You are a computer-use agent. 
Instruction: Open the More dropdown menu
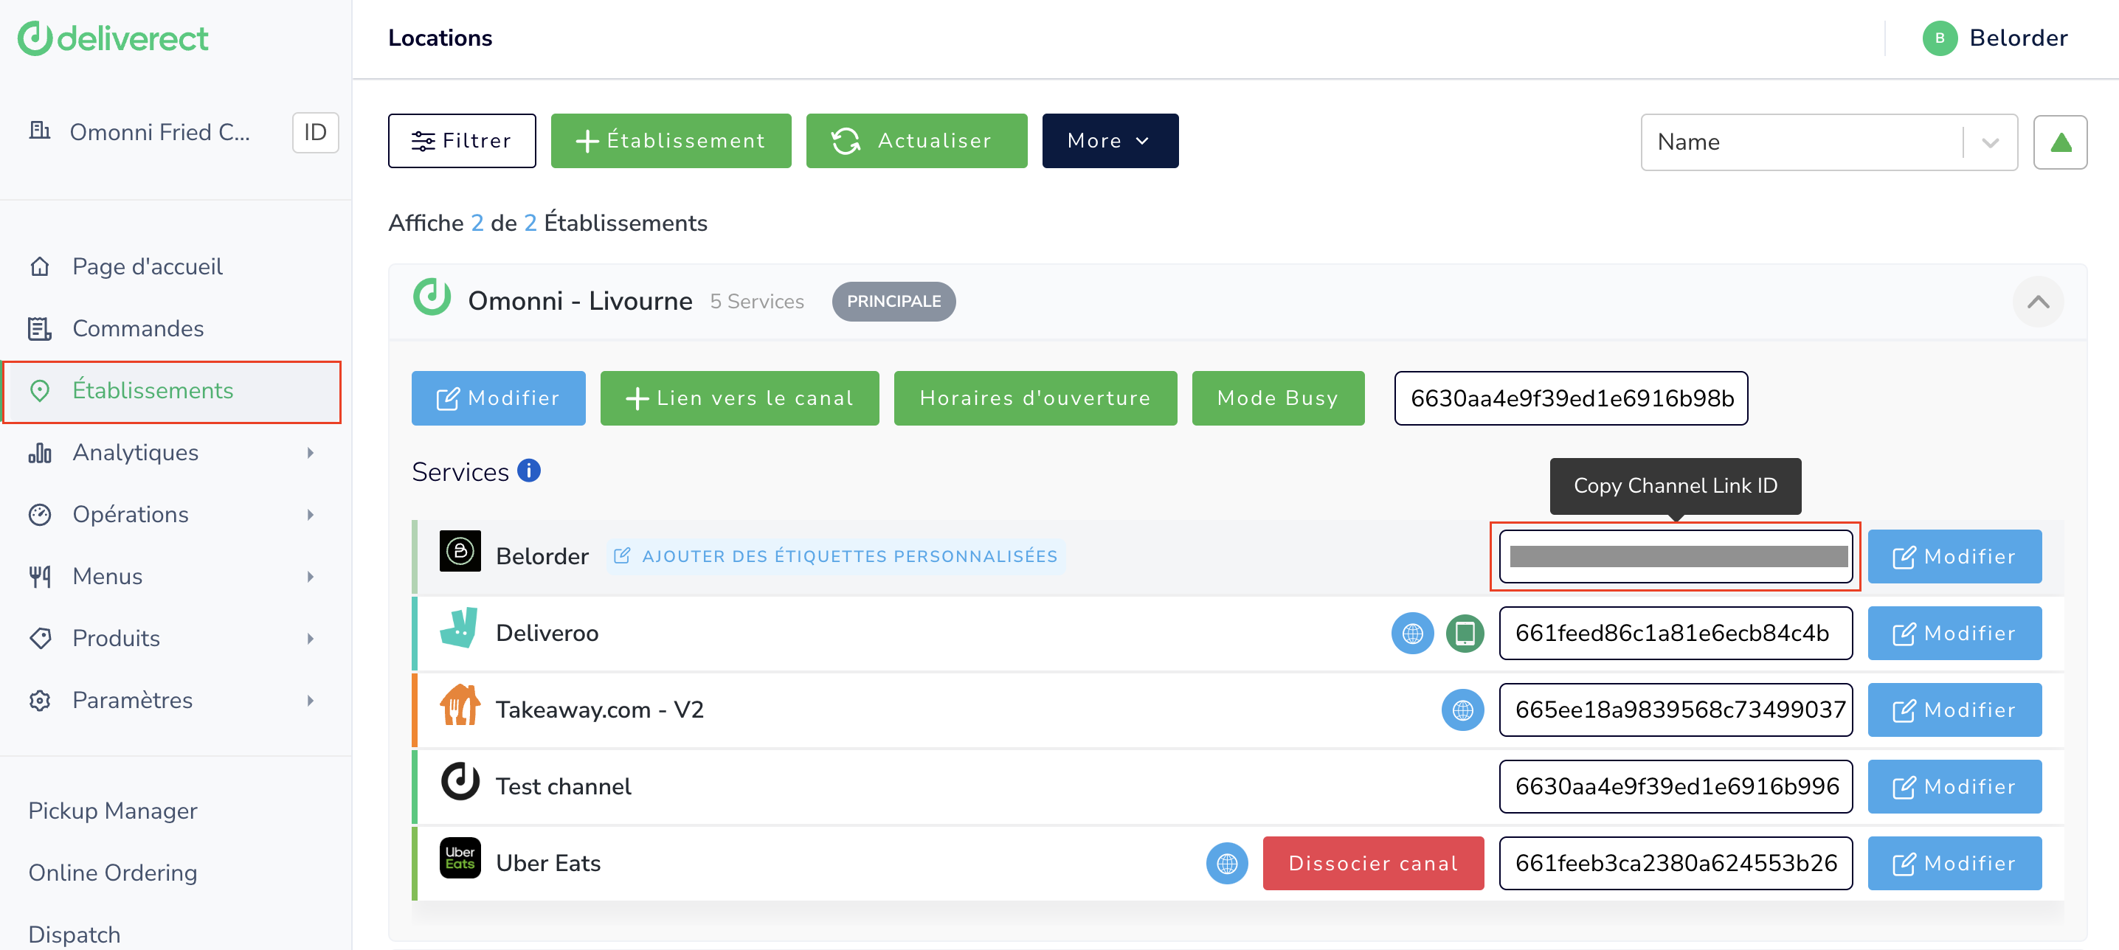(x=1110, y=141)
